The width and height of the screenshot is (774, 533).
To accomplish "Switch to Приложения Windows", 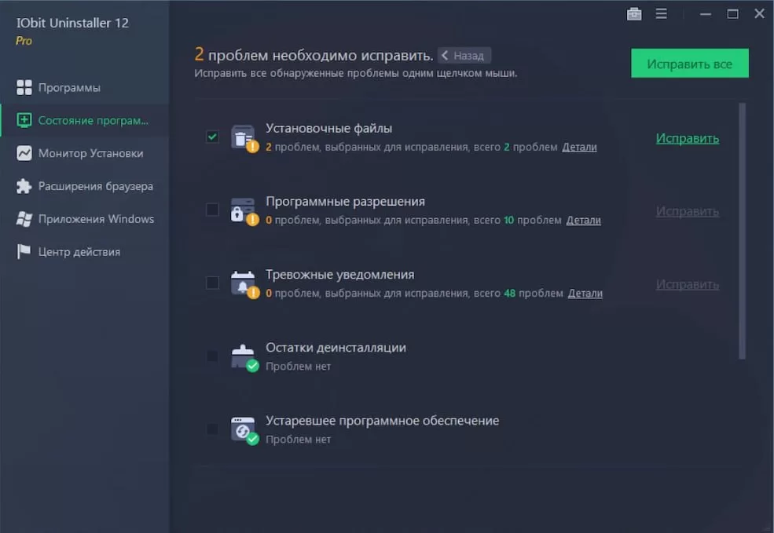I will [x=84, y=219].
